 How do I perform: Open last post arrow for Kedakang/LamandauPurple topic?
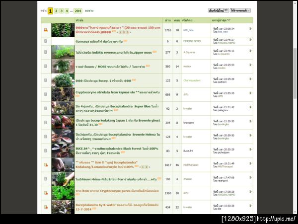tap(250, 163)
